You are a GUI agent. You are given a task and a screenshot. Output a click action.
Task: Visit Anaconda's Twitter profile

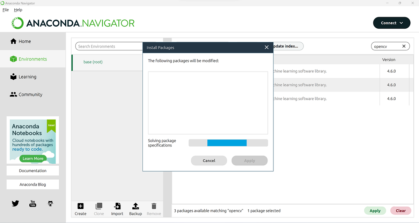coord(15,203)
